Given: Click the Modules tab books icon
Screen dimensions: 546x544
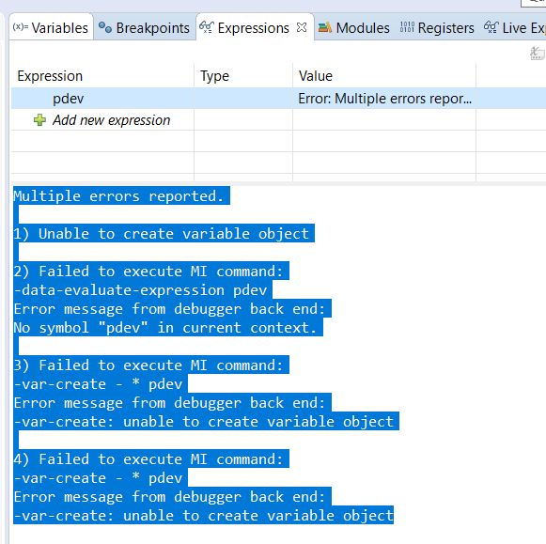Looking at the screenshot, I should pyautogui.click(x=325, y=27).
